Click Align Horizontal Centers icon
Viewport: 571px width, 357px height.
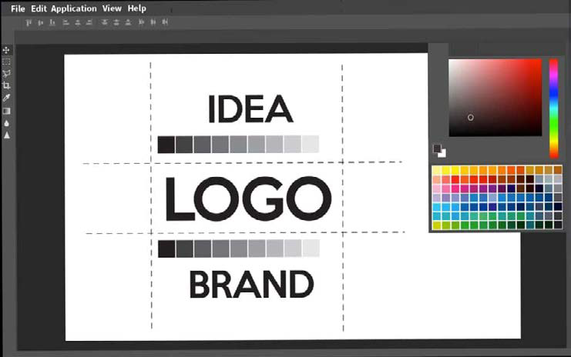point(78,22)
